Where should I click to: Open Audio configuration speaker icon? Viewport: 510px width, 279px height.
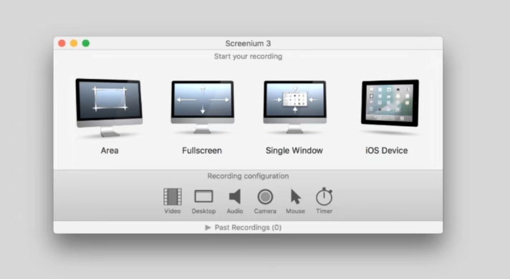235,197
